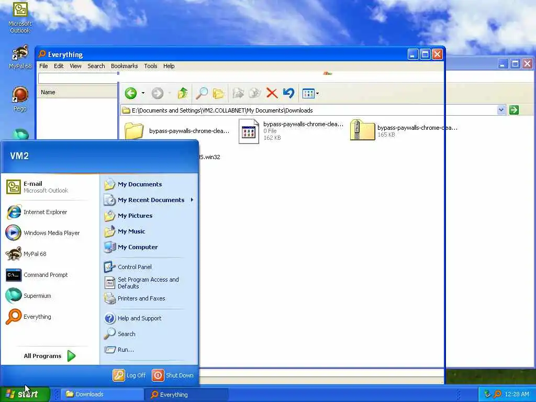The width and height of the screenshot is (536, 402).
Task: Open Search from Start menu
Action: [149, 334]
